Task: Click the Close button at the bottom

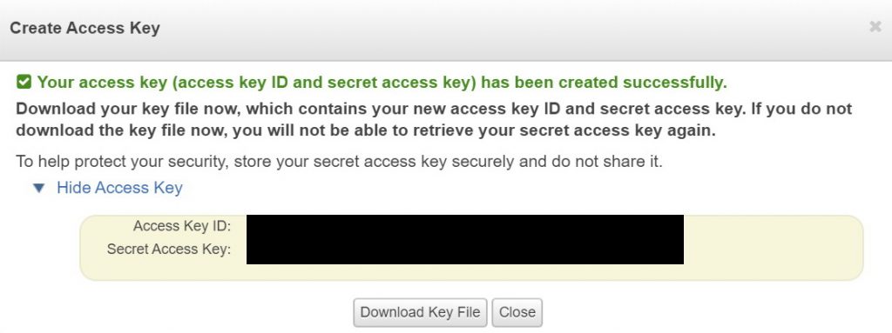Action: [x=517, y=312]
